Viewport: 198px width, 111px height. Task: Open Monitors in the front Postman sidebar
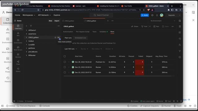tap(18, 55)
